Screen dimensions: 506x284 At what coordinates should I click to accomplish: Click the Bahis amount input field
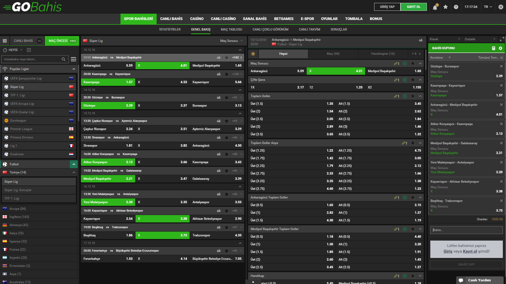tap(466, 230)
